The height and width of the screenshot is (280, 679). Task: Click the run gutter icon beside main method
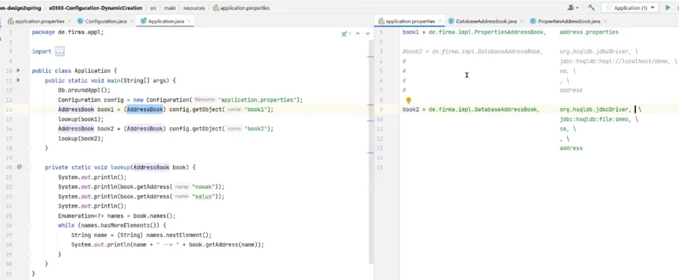tap(18, 80)
